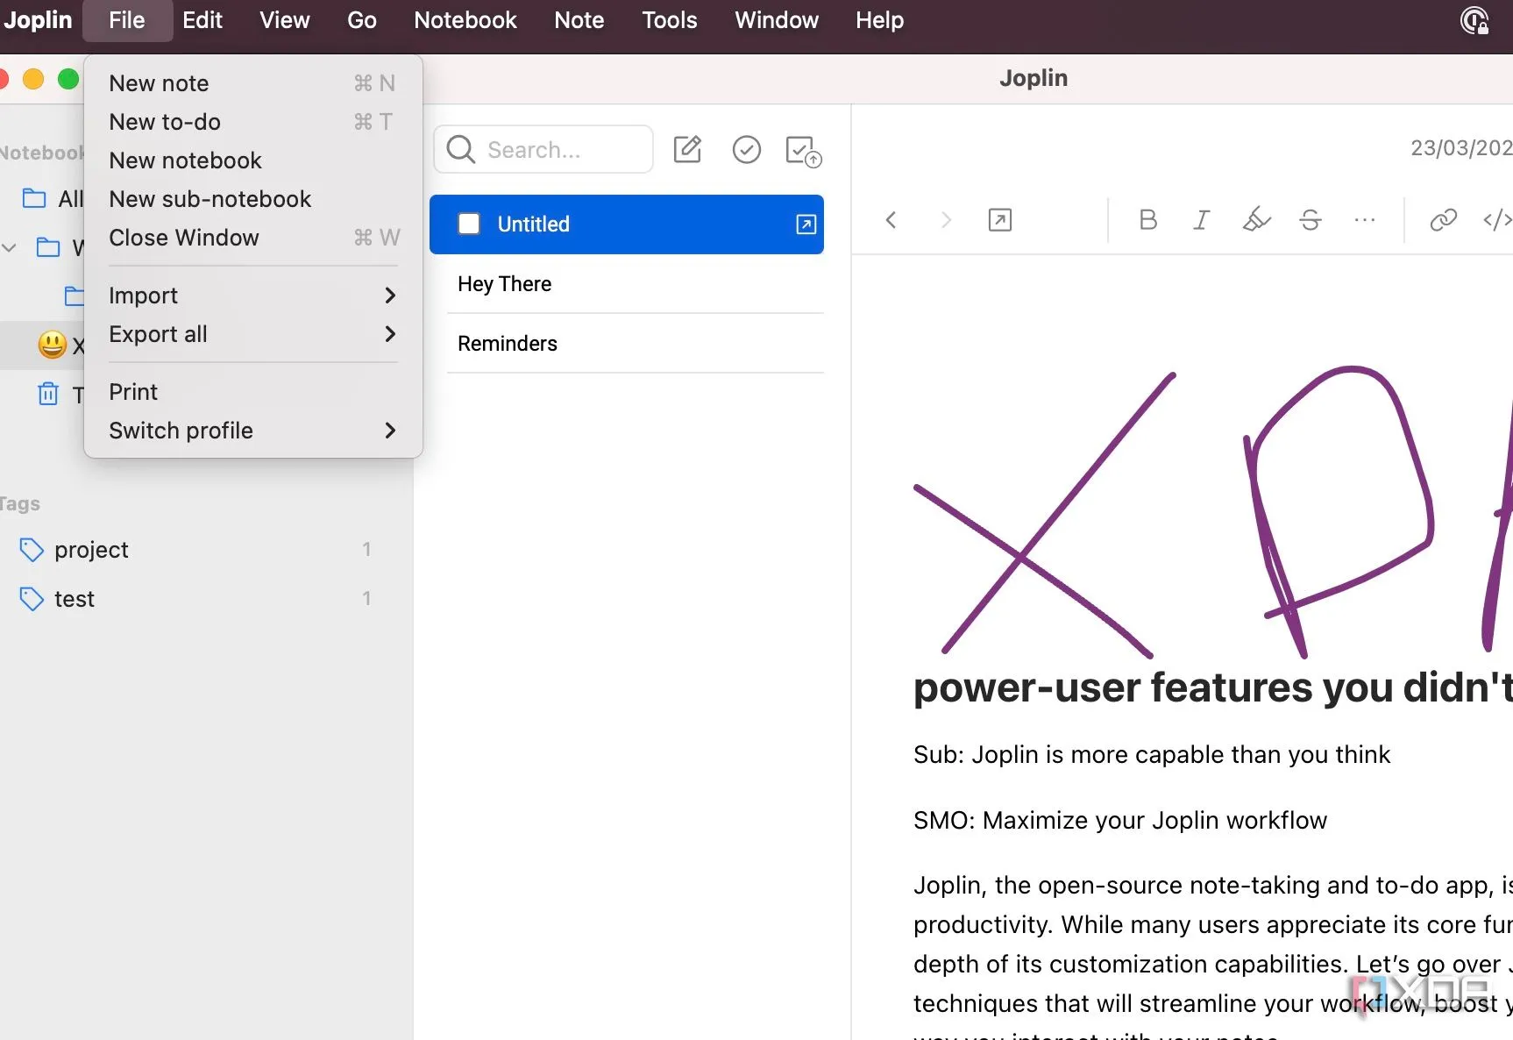Click external edit icon on Untitled note

tap(806, 224)
